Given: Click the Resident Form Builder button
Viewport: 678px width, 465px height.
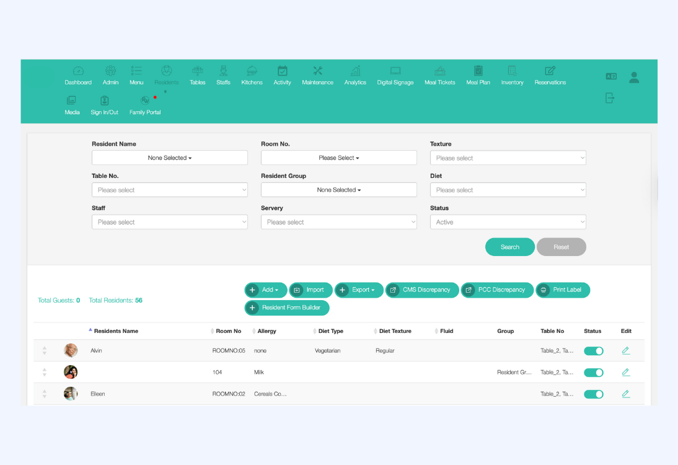Looking at the screenshot, I should coord(287,308).
